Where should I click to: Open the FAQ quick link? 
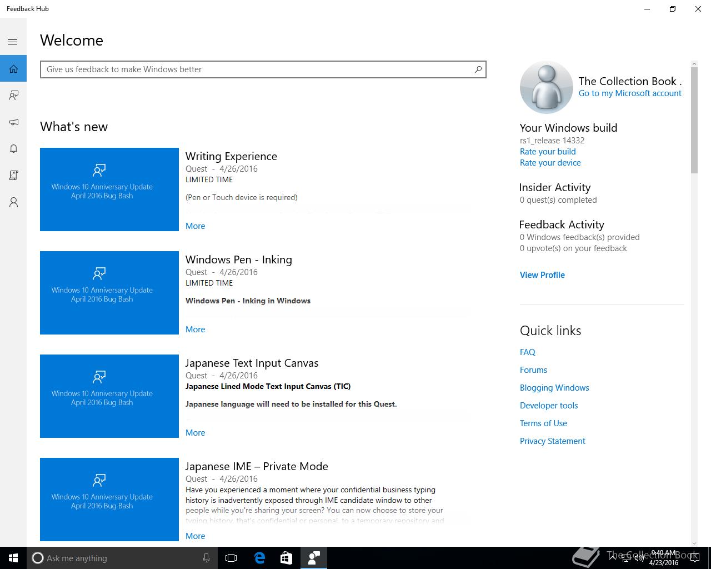pyautogui.click(x=528, y=352)
